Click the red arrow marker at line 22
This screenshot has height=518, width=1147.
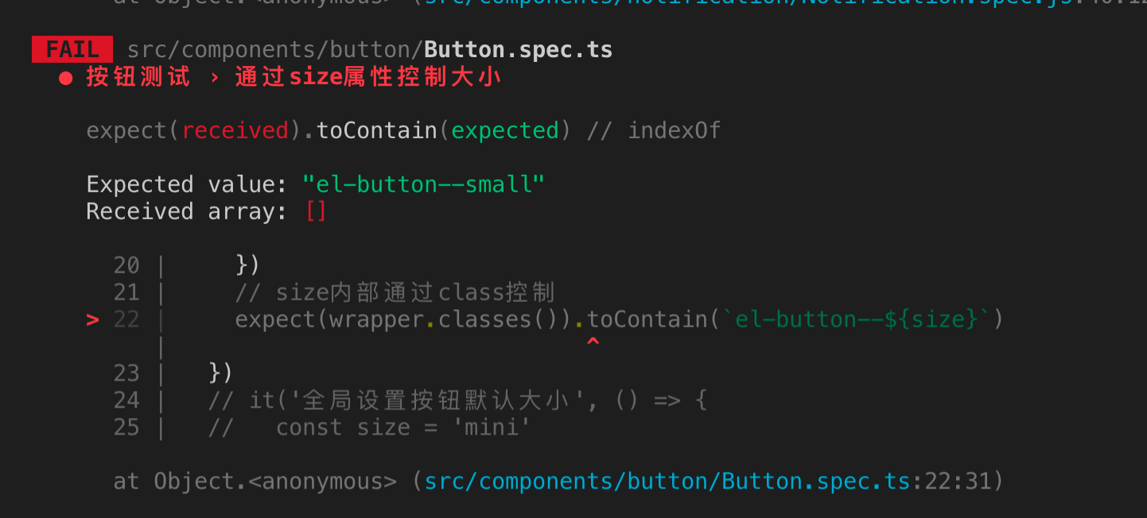click(93, 319)
